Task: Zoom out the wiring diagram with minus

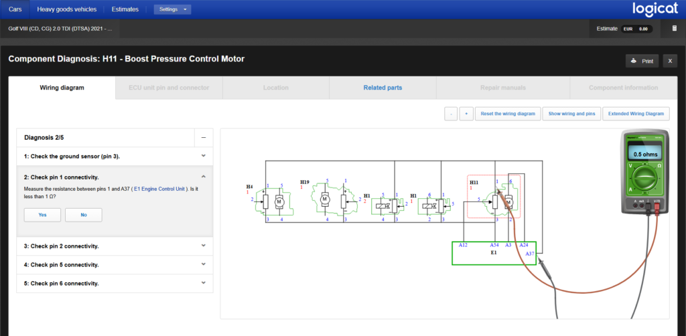Action: click(x=451, y=114)
